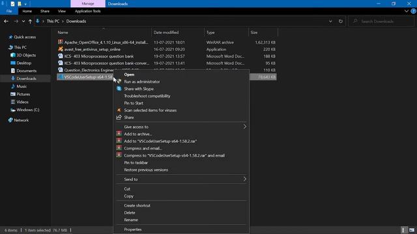The height and width of the screenshot is (234, 417).
Task: Click the Forward navigation arrow
Action: (x=16, y=21)
